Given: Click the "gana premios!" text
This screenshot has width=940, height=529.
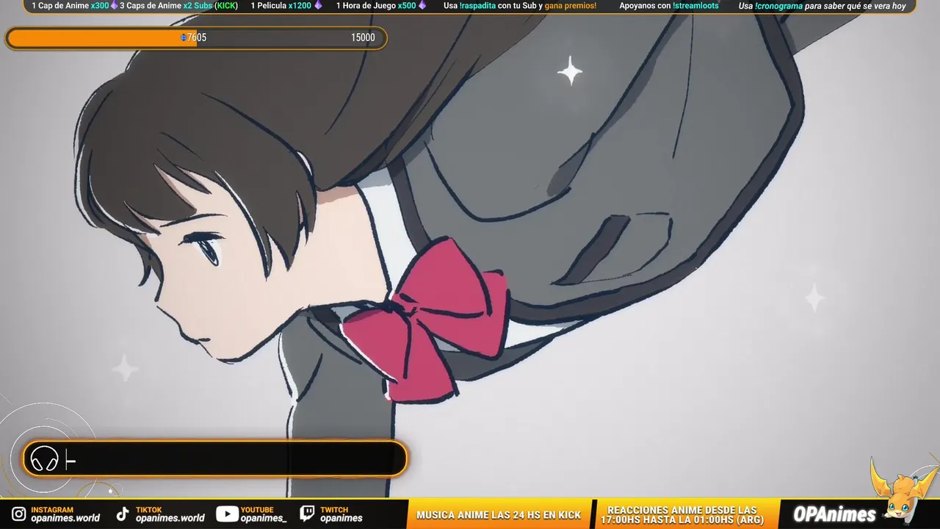Looking at the screenshot, I should pos(571,6).
